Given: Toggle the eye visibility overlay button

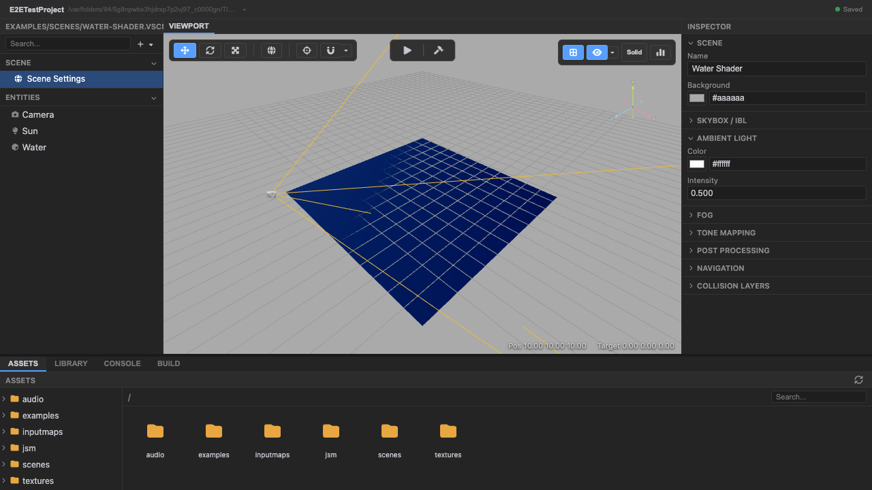Looking at the screenshot, I should tap(597, 52).
